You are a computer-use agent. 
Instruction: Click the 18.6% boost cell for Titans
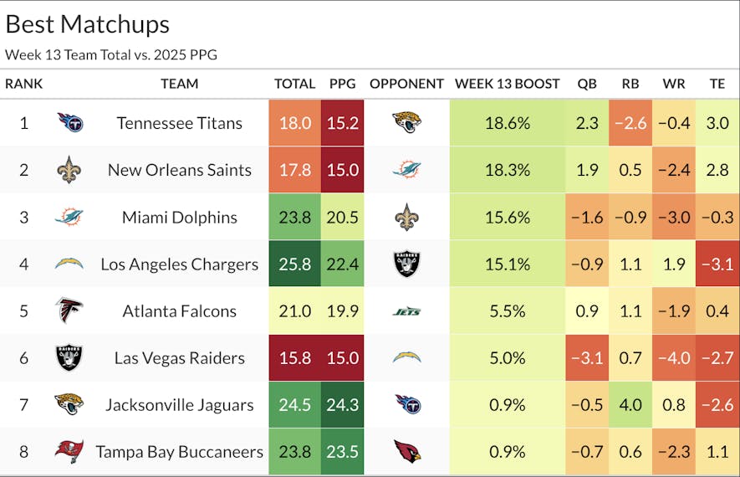[507, 123]
